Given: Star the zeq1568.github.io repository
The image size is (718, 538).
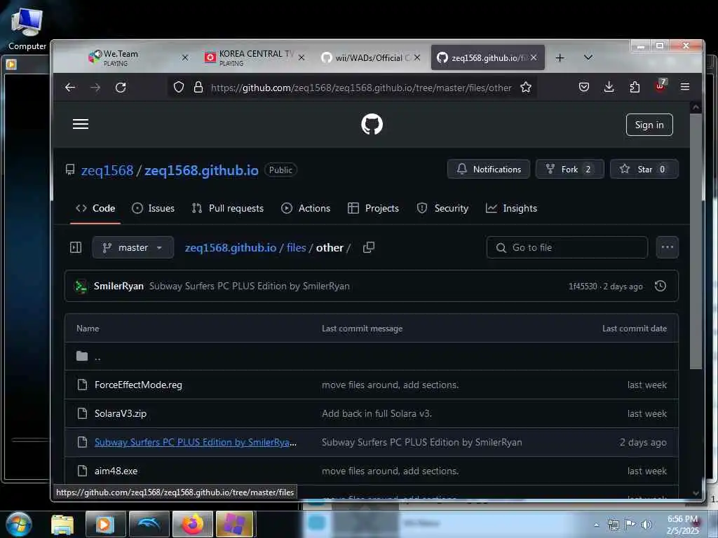Looking at the screenshot, I should point(644,170).
